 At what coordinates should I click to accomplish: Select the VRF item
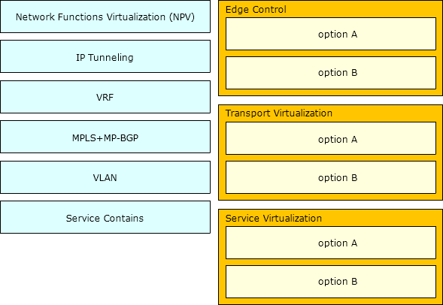pos(105,97)
